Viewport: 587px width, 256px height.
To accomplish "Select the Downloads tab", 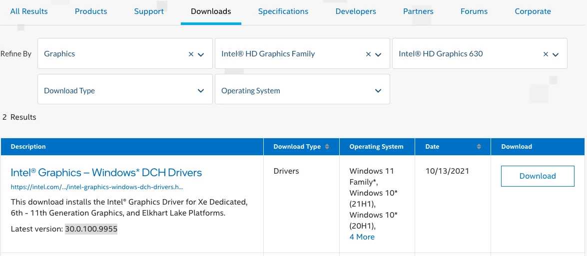I will pyautogui.click(x=211, y=11).
